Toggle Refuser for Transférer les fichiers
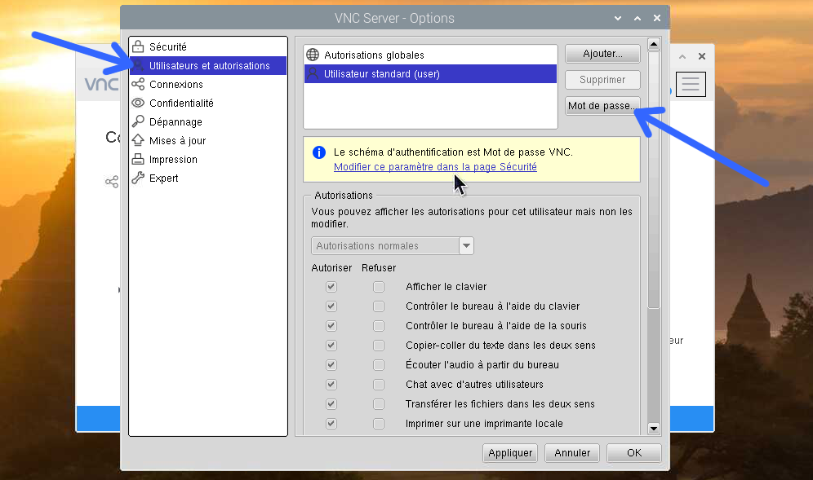 [379, 404]
